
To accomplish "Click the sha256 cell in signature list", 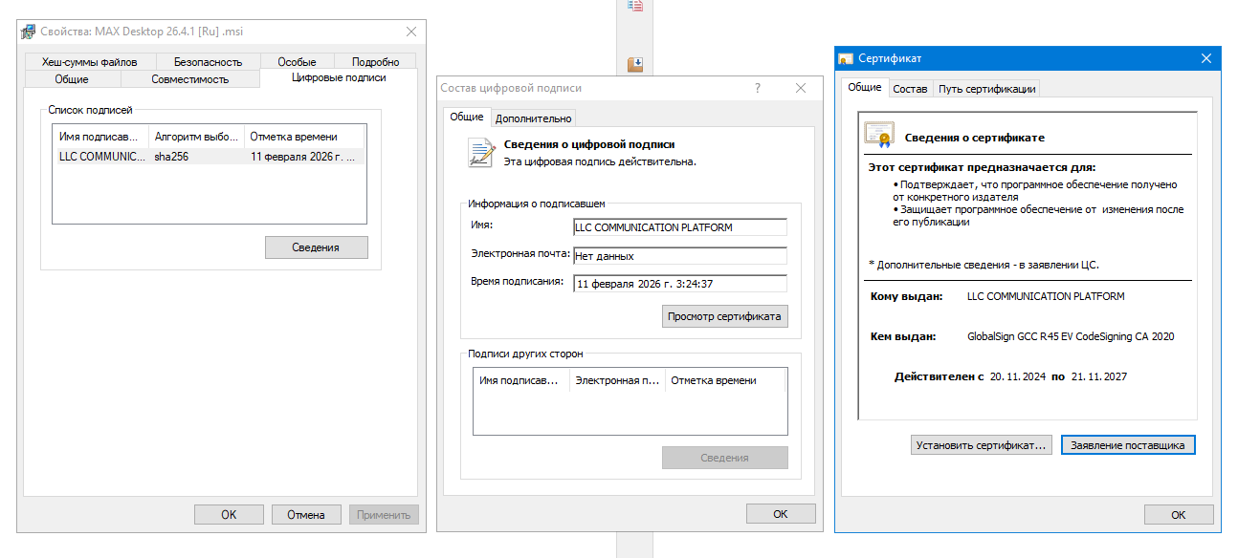I will pos(172,157).
